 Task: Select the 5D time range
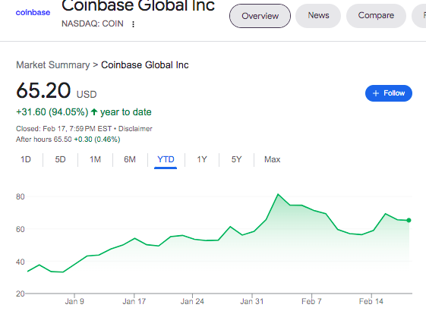click(x=60, y=159)
